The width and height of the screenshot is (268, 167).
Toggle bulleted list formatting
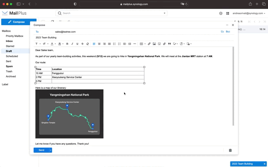pyautogui.click(x=119, y=44)
